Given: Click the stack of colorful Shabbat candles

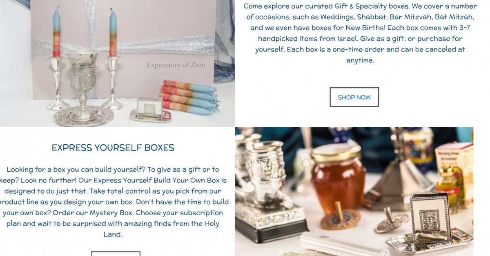Looking at the screenshot, I should click(189, 97).
